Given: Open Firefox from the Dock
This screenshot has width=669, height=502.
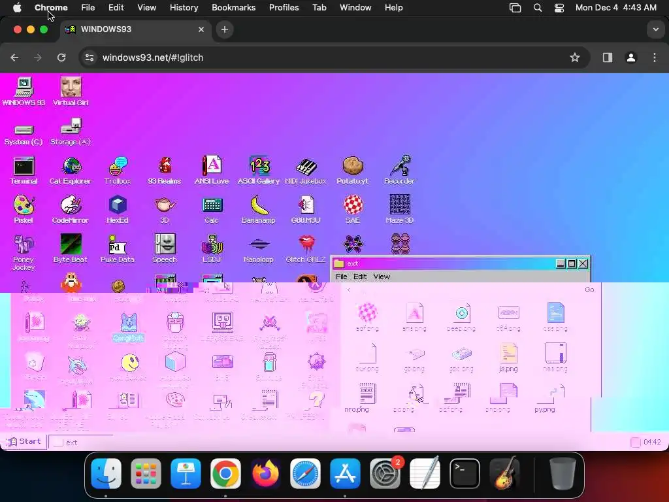Looking at the screenshot, I should click(265, 473).
